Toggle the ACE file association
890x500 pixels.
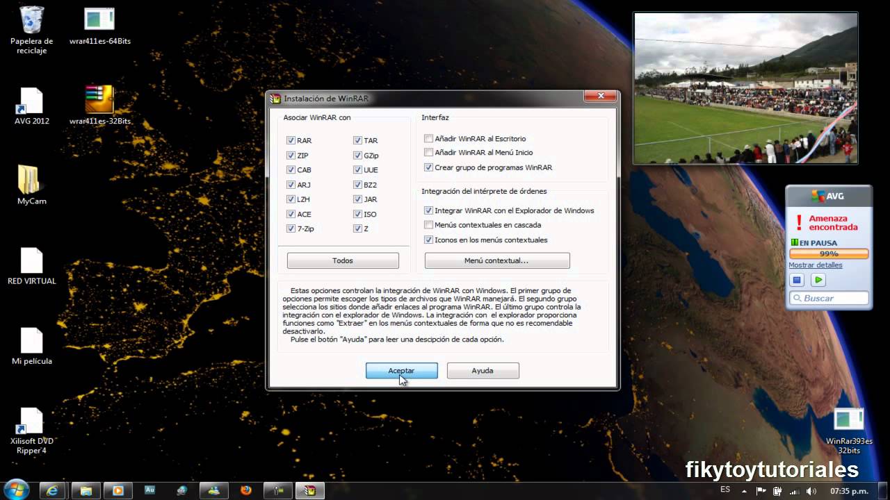coord(291,214)
